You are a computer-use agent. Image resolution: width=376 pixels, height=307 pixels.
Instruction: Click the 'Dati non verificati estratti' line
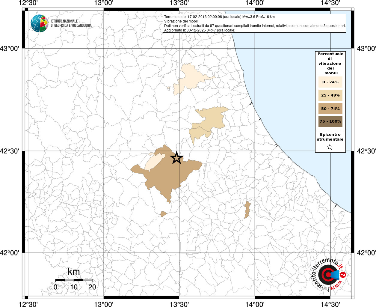click(x=255, y=26)
